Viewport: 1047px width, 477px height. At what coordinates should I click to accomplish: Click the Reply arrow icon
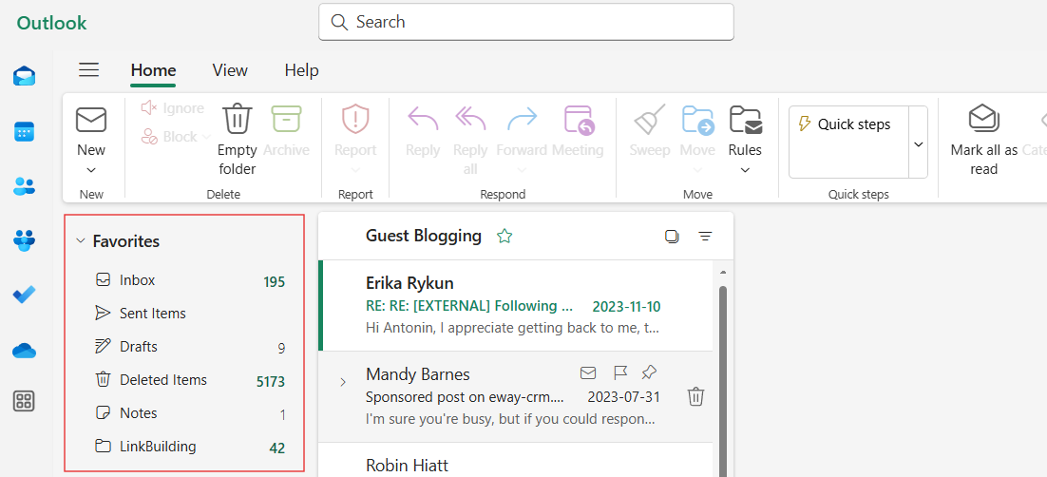click(x=423, y=119)
